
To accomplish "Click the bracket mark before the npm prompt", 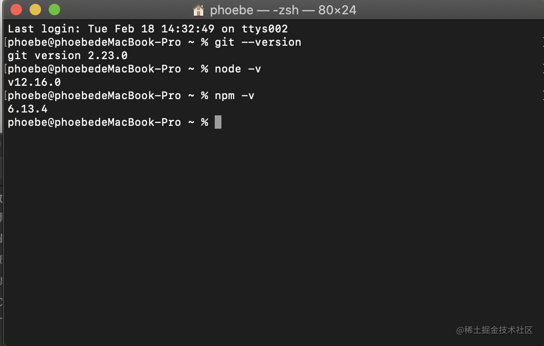I will [x=5, y=96].
